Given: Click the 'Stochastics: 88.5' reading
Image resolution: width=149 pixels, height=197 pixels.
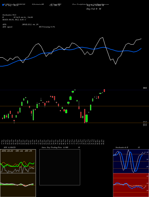Looking at the screenshot, I should 9,15.
